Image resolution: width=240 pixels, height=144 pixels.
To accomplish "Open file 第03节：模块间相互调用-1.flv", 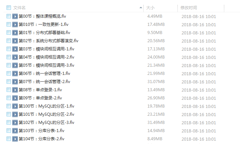I will click(x=46, y=49).
